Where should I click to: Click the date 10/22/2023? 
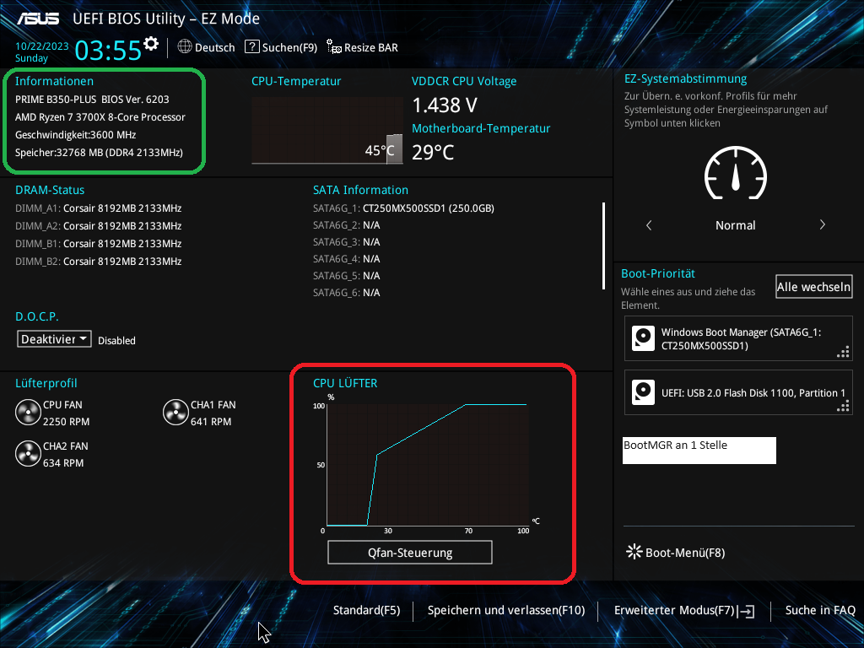tap(42, 46)
